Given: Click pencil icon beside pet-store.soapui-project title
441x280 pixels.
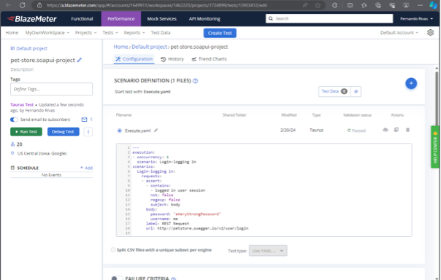Looking at the screenshot, I should (80, 60).
